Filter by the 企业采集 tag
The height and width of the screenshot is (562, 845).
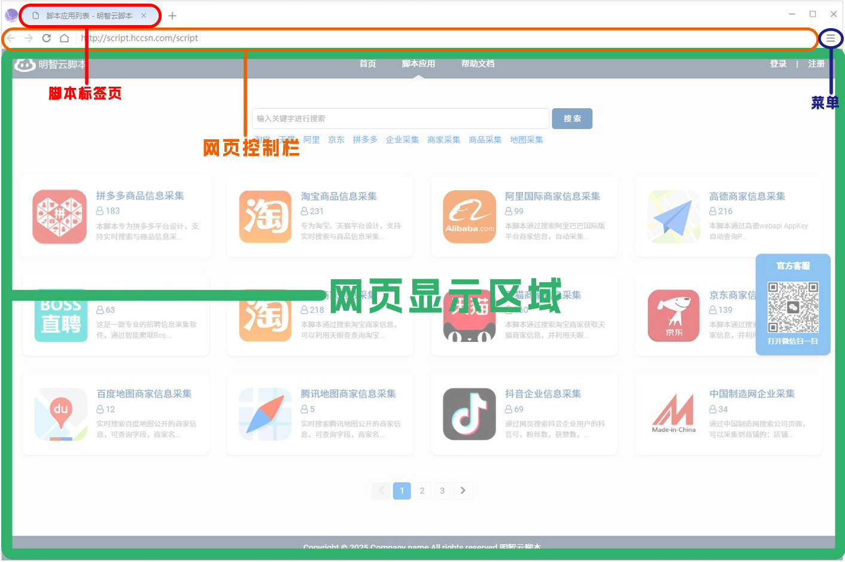402,140
